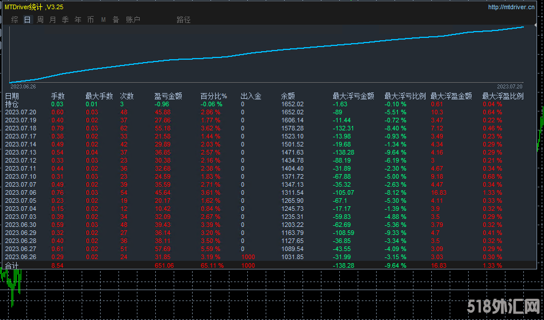Open the 周 weekly statistics tab
Image resolution: width=544 pixels, height=320 pixels.
[40, 20]
